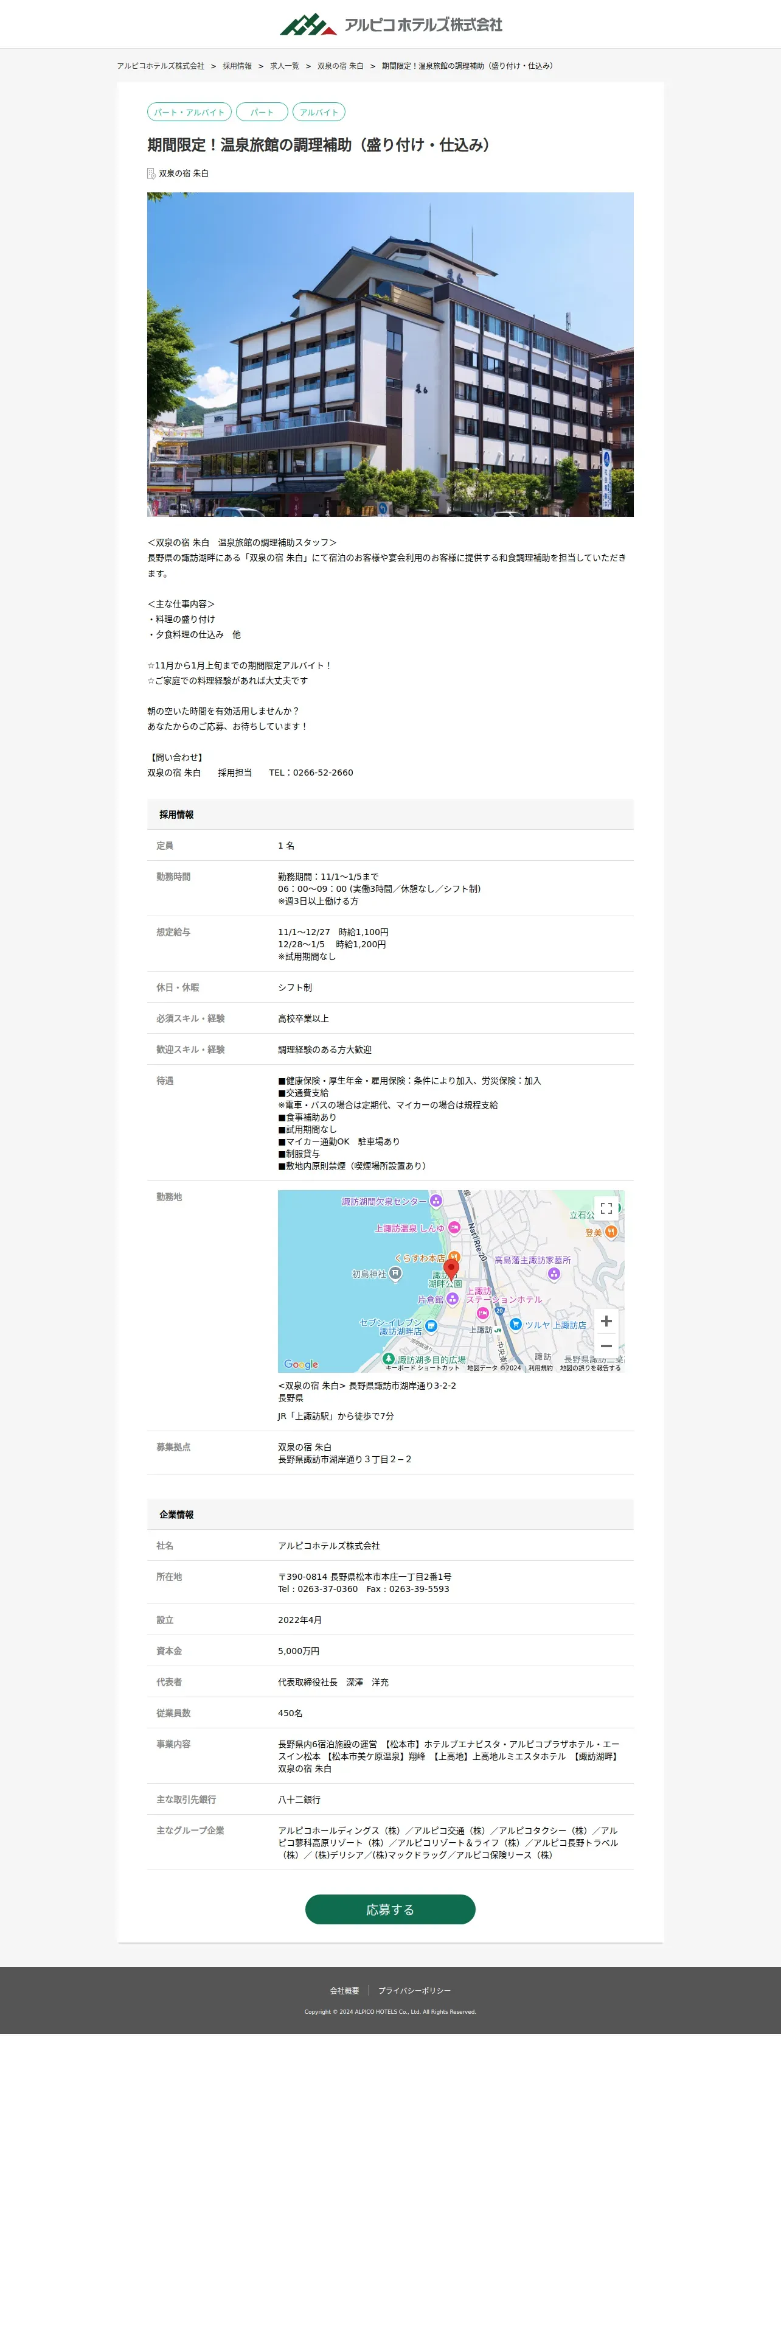Toggle fullscreen view on the map
This screenshot has height=2345, width=781.
[606, 1208]
